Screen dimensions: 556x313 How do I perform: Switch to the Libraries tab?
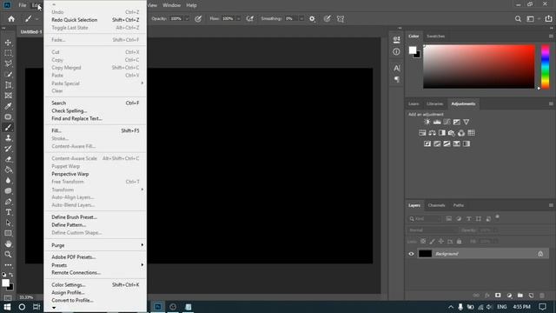434,104
